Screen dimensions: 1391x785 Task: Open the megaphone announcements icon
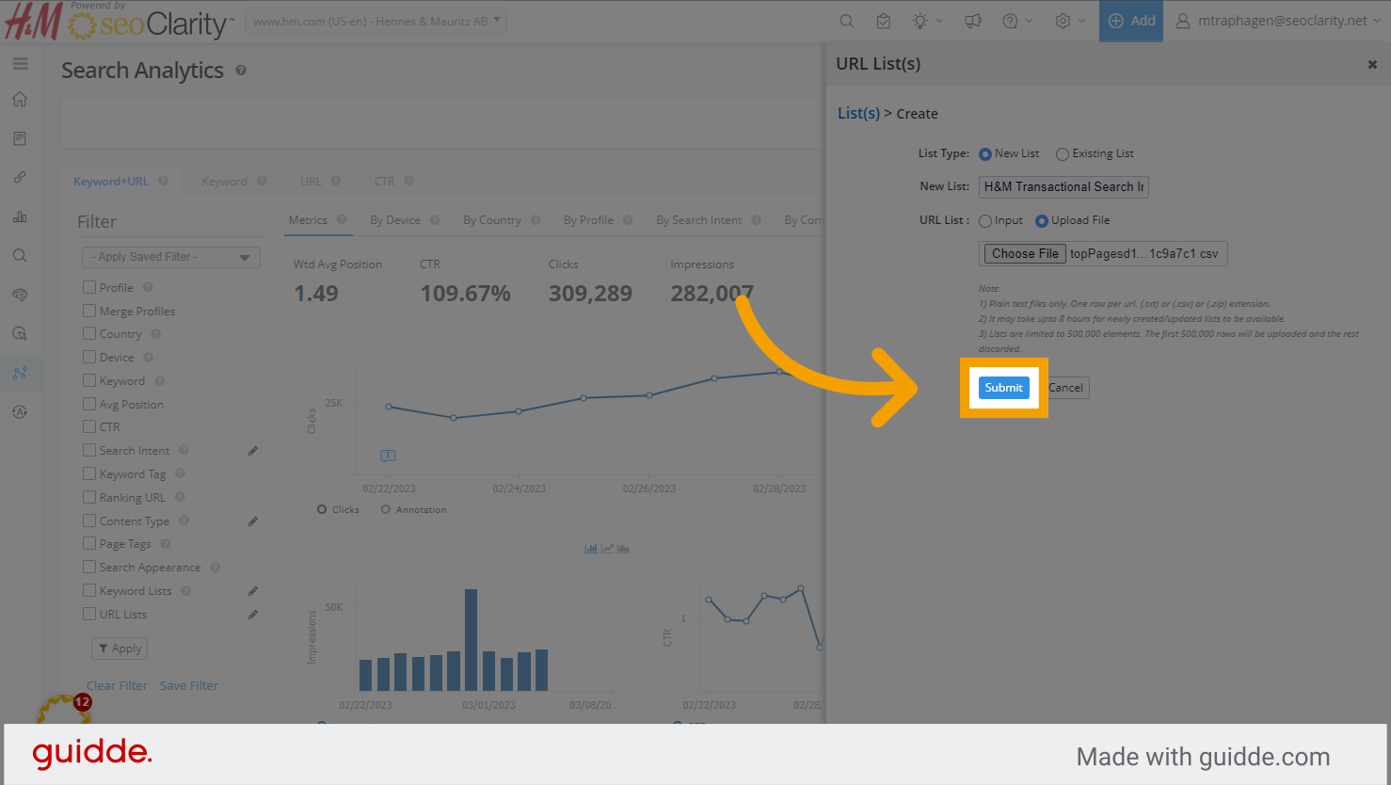[973, 21]
